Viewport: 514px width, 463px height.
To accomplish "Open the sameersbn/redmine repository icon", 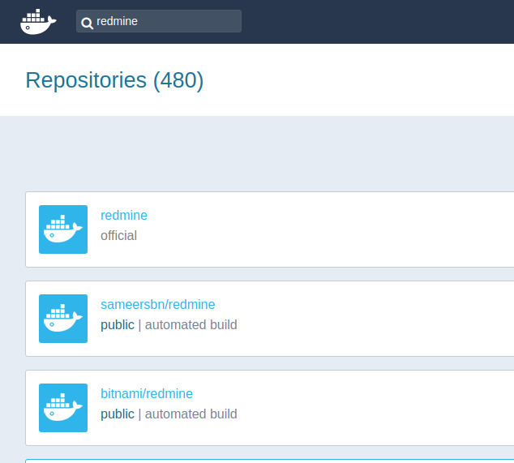I will point(63,319).
